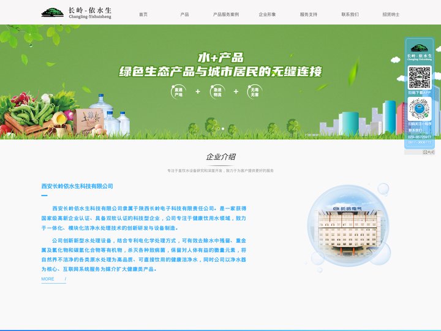
Task: Click the 直通产地 circle icon
Action: click(178, 92)
